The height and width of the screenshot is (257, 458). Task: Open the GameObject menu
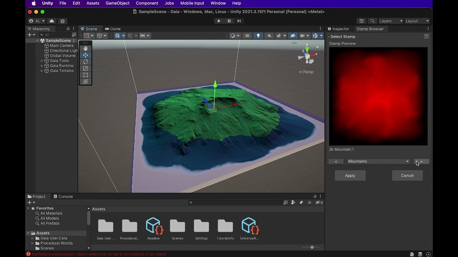(x=118, y=3)
